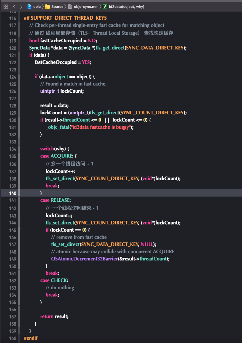Click the Thread Local Storage Chinese comment

click(102, 33)
